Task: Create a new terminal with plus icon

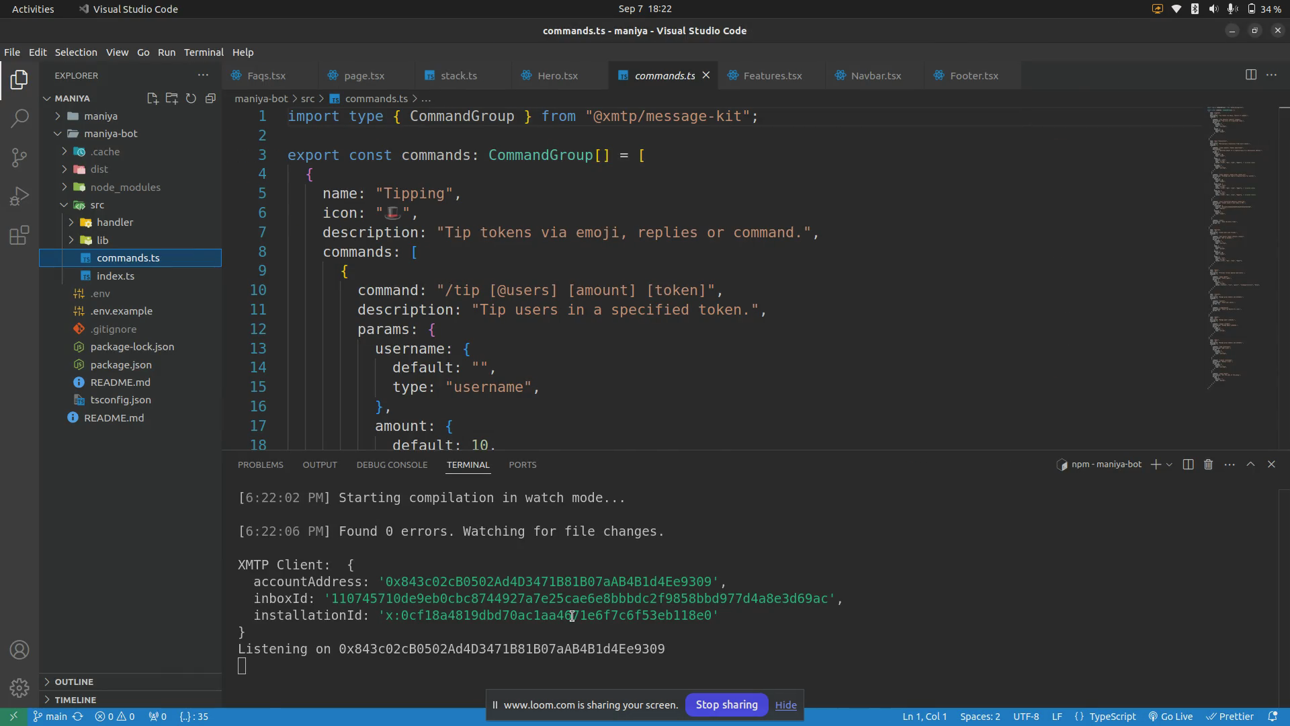Action: [1156, 465]
